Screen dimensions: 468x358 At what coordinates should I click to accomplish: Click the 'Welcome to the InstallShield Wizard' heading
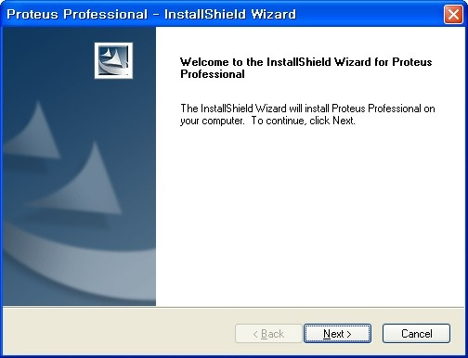306,68
